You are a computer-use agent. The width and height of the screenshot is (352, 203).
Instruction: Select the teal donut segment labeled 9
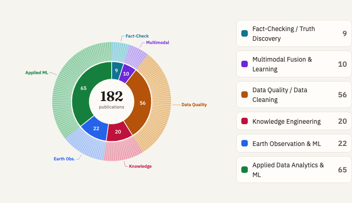(x=116, y=70)
